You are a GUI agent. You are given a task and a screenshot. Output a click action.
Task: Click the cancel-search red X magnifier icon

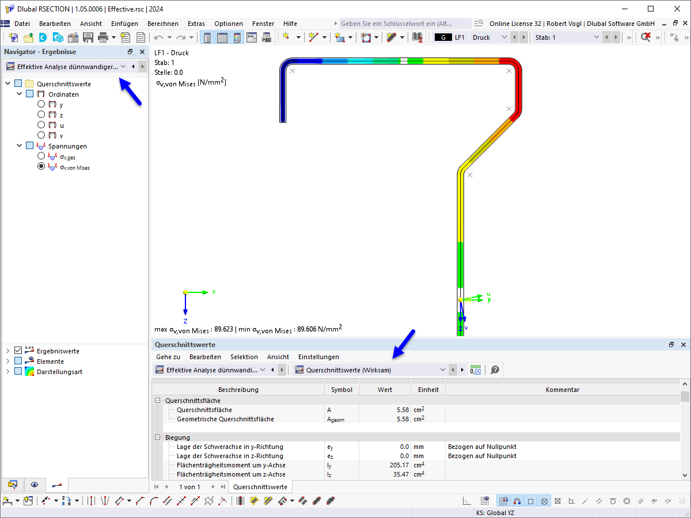(x=646, y=37)
